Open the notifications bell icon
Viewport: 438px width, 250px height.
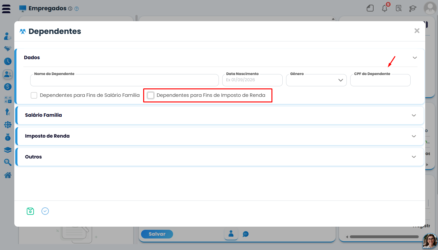385,8
